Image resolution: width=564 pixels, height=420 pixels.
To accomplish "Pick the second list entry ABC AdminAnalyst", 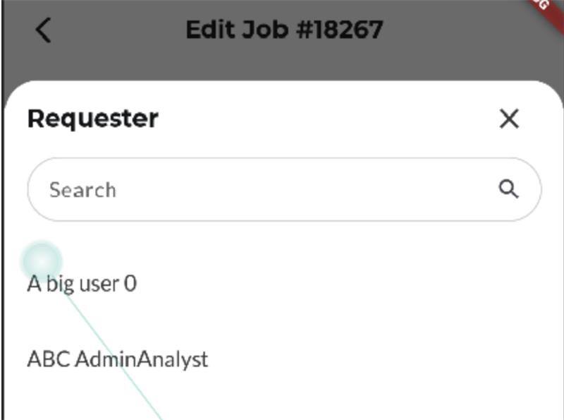I will (118, 359).
